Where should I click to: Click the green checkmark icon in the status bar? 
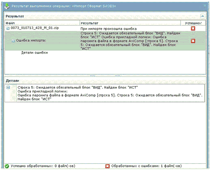point(7,166)
